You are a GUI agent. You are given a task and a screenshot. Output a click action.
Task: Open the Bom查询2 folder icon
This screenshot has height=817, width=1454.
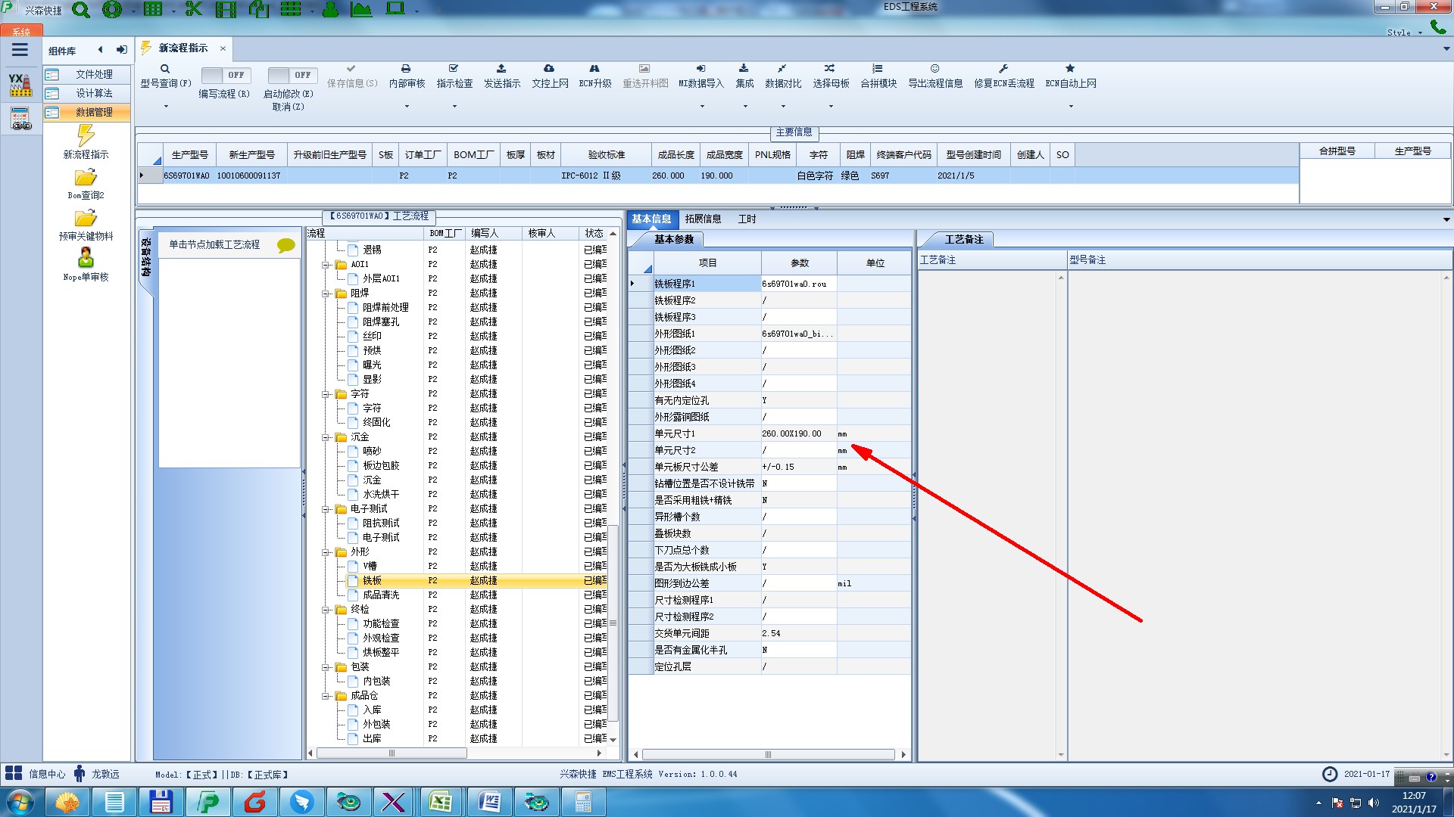86,178
